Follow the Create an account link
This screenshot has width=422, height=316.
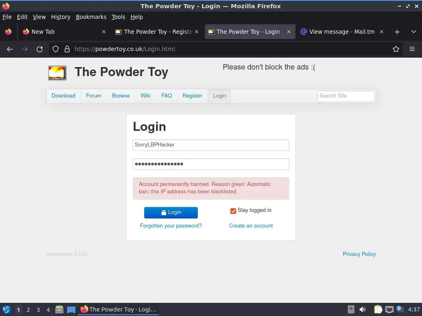251,226
